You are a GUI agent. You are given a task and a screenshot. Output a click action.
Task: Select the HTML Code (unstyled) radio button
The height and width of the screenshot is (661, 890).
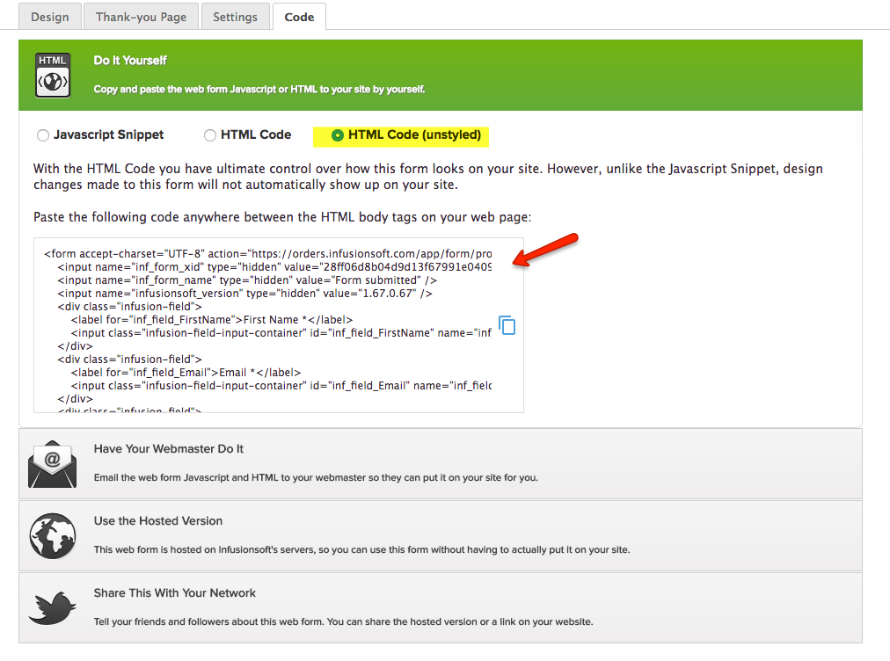338,135
